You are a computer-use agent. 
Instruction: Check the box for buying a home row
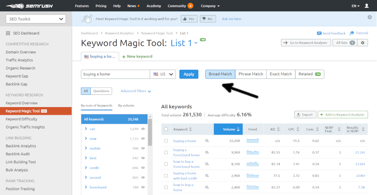tap(166, 141)
